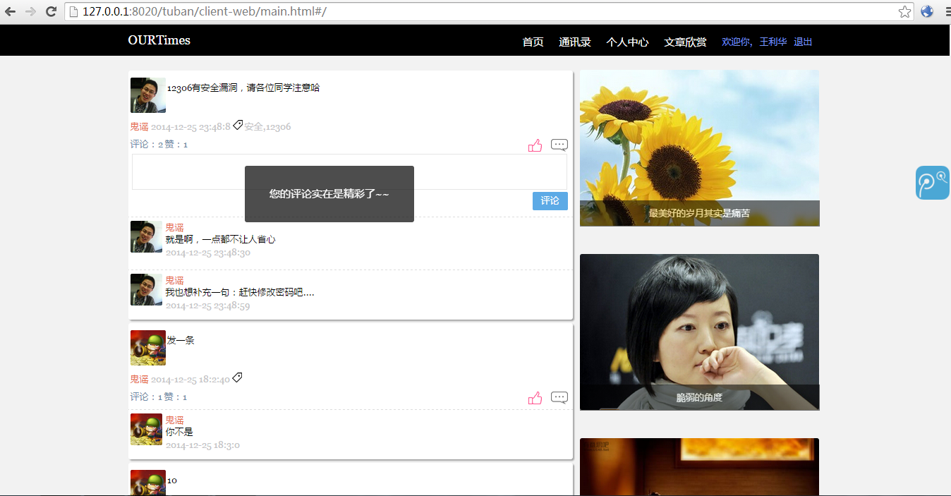951x496 pixels.
Task: Open the 通讯录 contacts page
Action: tap(574, 42)
